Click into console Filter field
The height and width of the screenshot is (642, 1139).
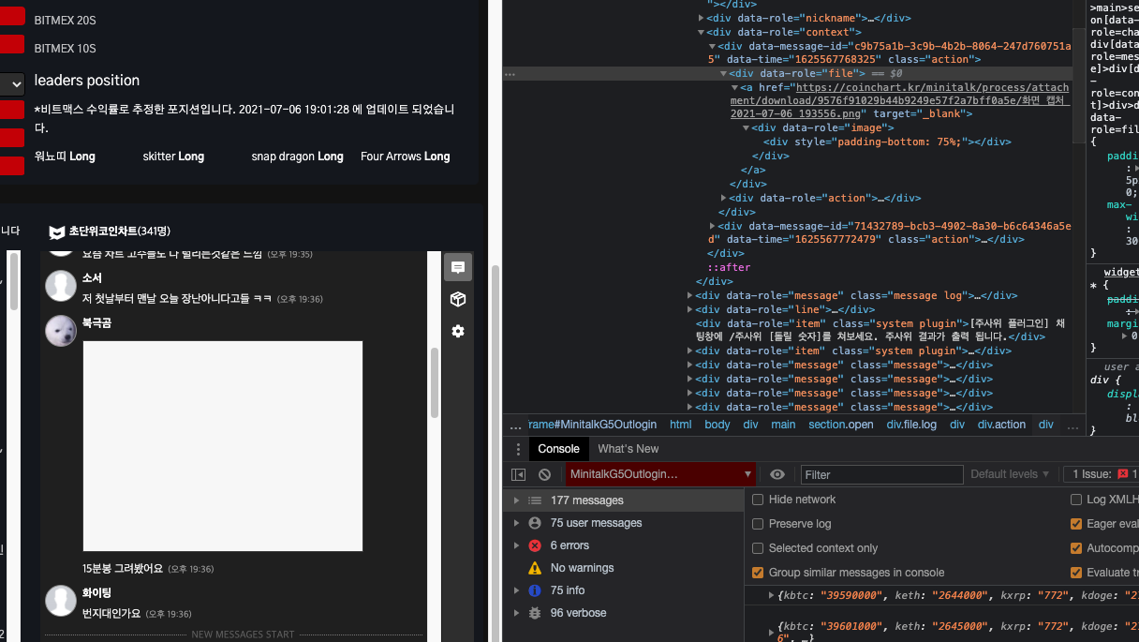click(x=882, y=474)
